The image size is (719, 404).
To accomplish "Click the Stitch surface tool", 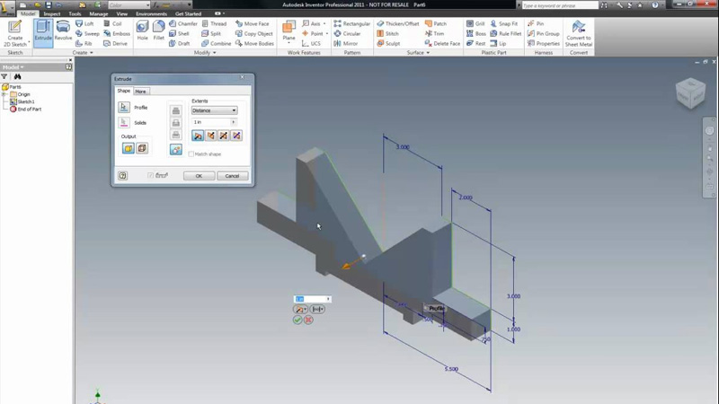I will [387, 34].
